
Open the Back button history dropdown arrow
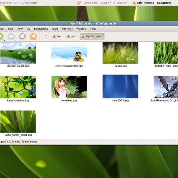[x=4, y=40]
